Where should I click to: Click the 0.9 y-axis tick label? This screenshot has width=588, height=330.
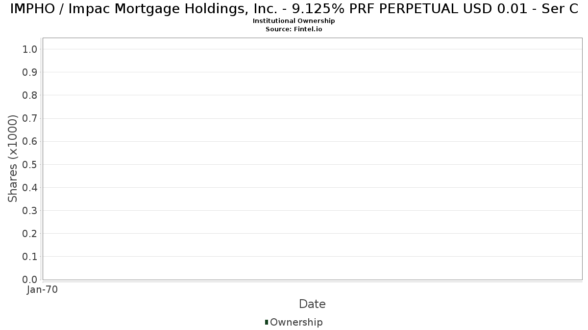click(29, 72)
